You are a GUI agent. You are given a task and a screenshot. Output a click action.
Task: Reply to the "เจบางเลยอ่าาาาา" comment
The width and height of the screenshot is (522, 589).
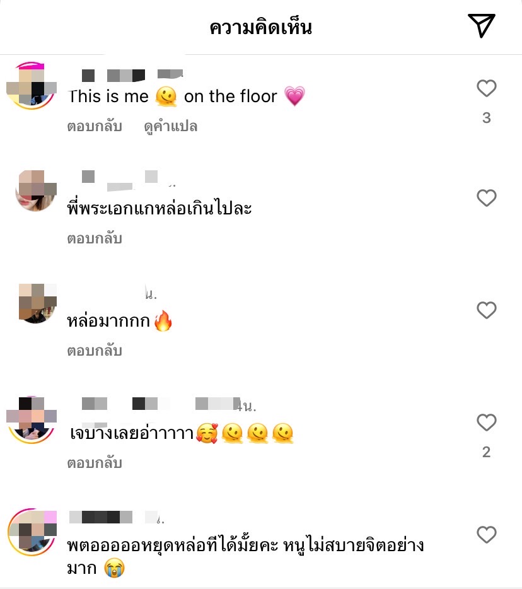tap(95, 463)
